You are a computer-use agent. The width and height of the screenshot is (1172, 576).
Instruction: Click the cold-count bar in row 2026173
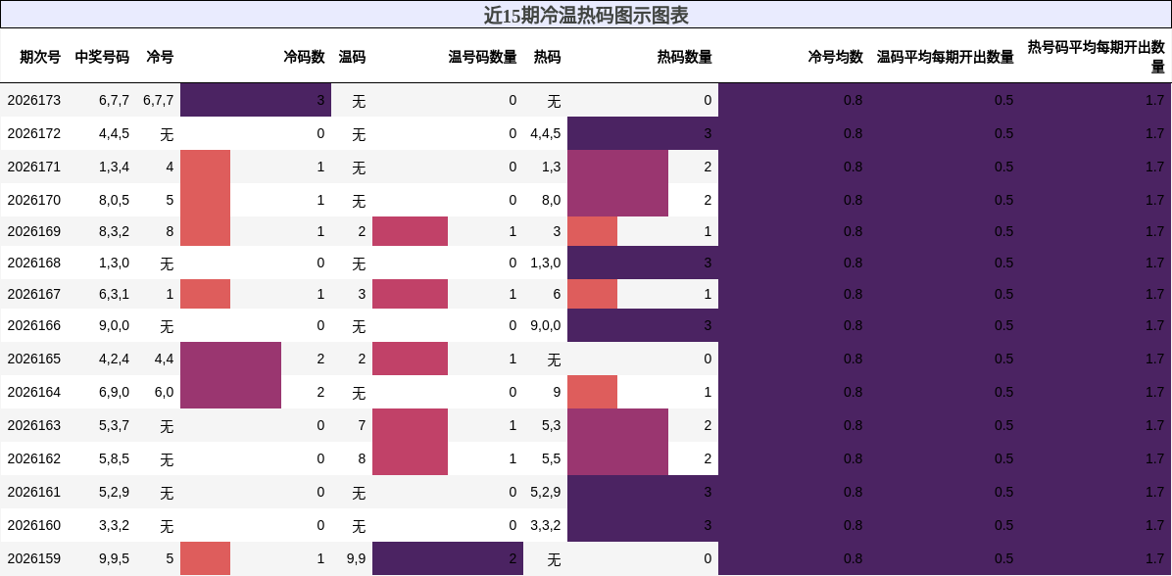pyautogui.click(x=256, y=100)
